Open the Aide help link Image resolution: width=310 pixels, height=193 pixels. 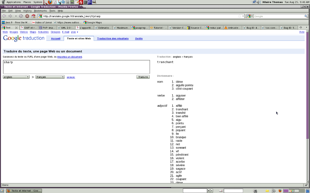tap(302, 32)
